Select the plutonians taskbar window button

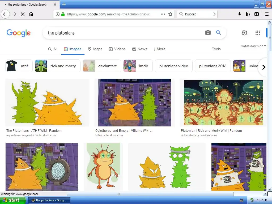(x=49, y=200)
